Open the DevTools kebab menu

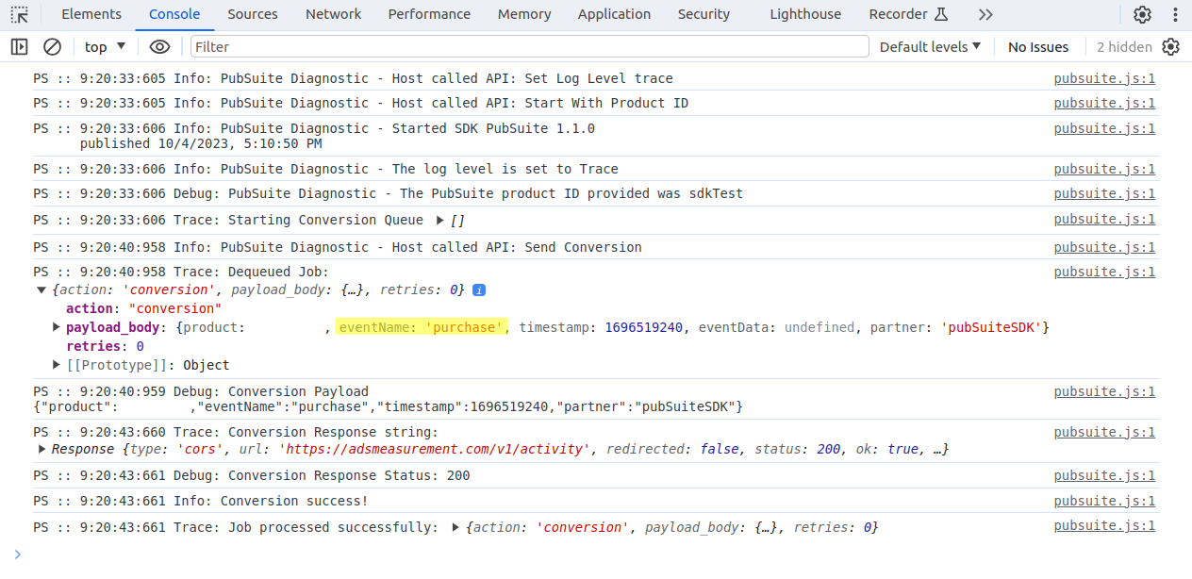[1174, 14]
